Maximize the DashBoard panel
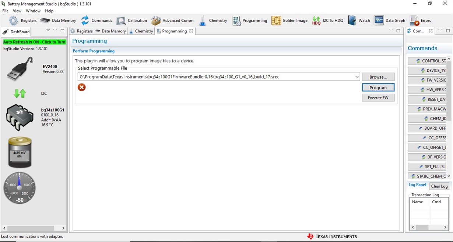 coord(62,30)
